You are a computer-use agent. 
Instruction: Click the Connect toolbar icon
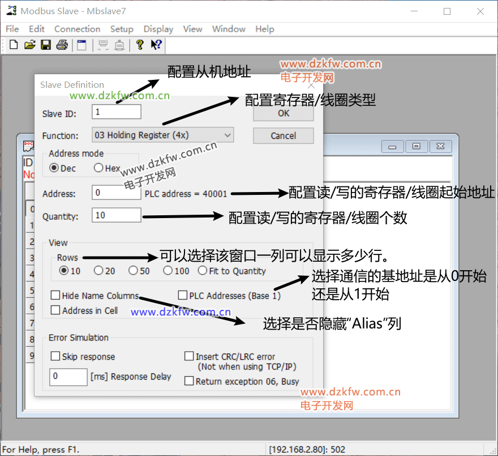click(103, 45)
